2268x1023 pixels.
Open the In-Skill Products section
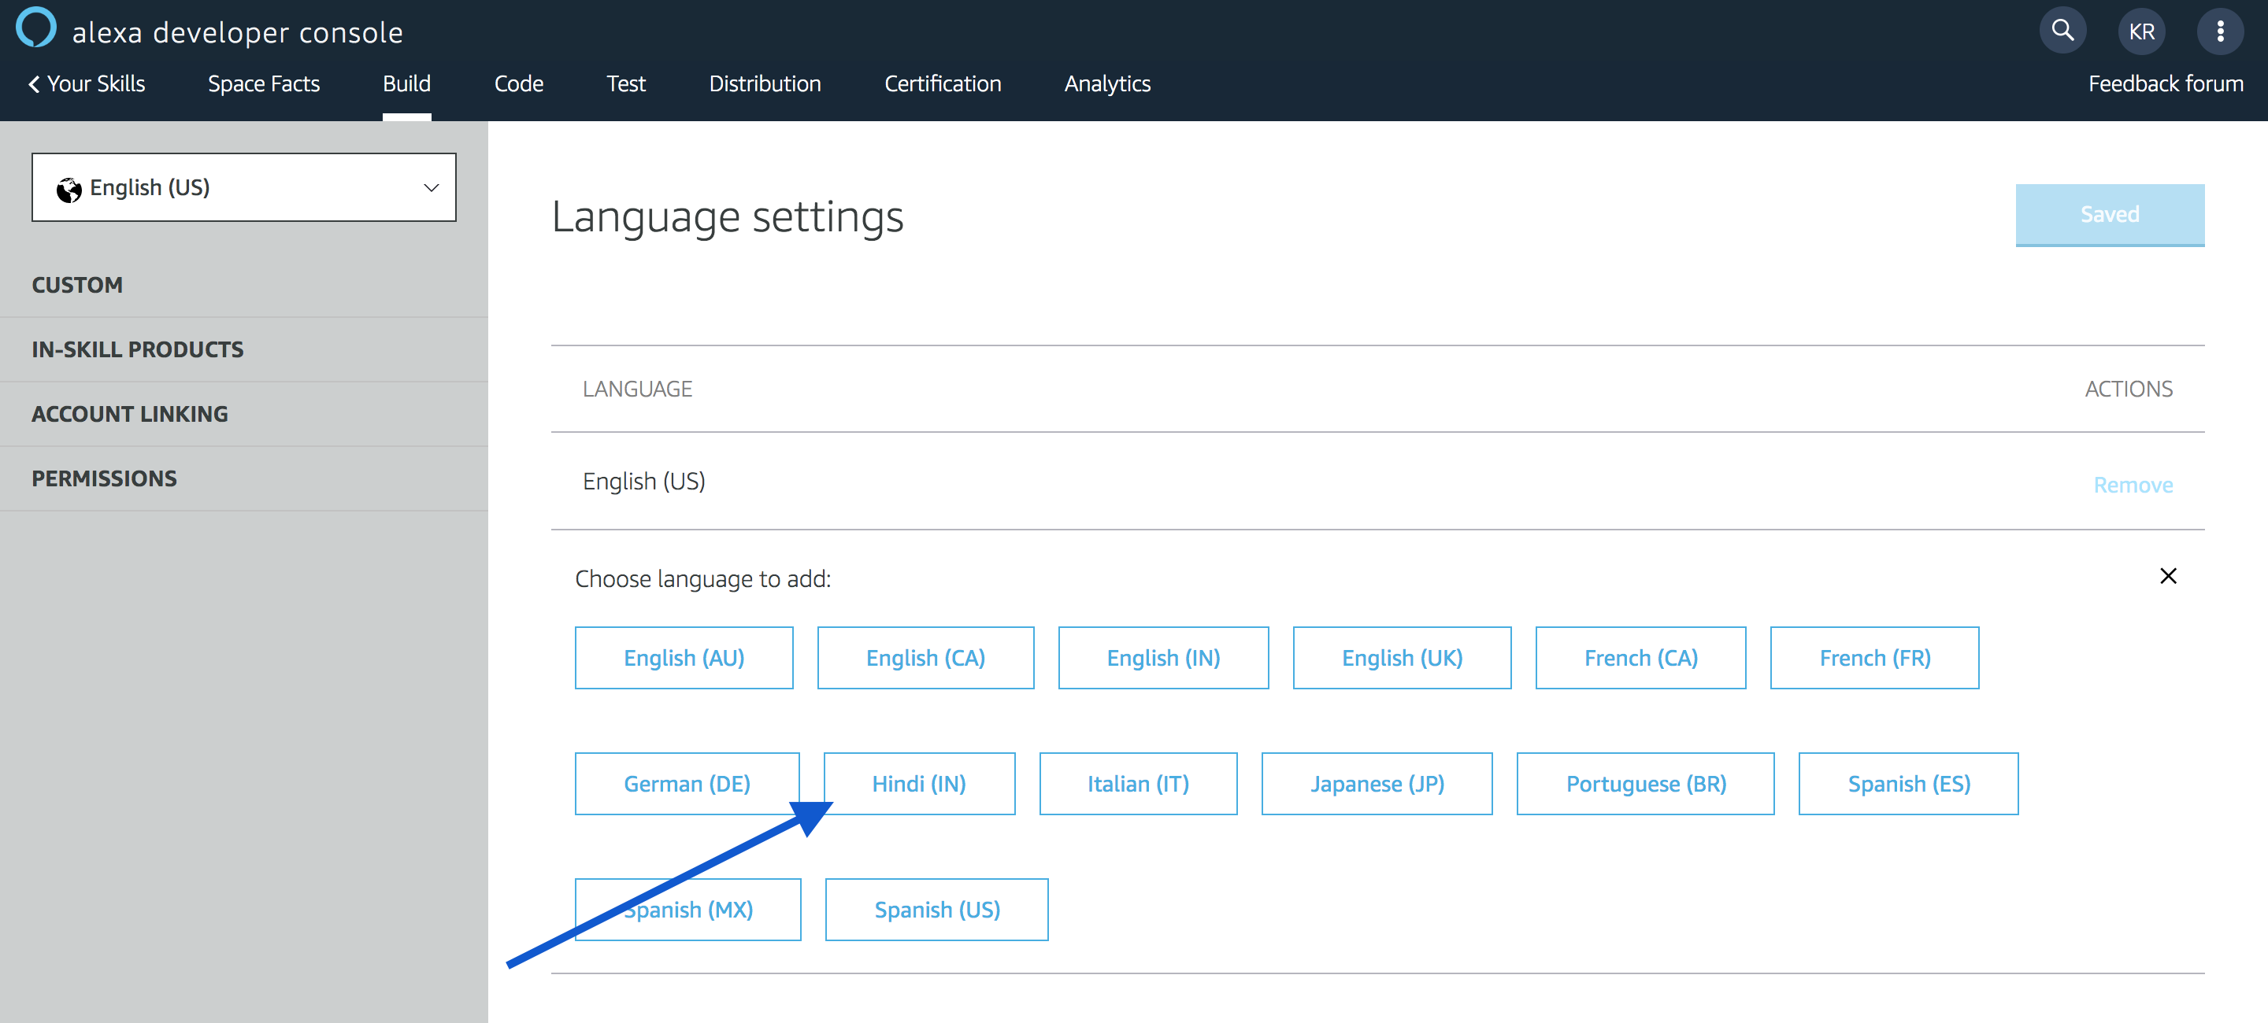(x=137, y=349)
